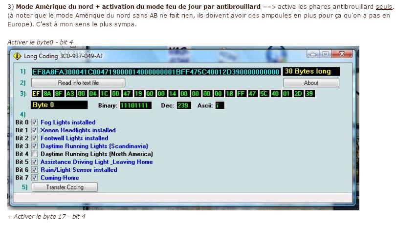This screenshot has width=396, height=225.
Task: Click the Byte 0 indicator box
Action: pos(59,105)
